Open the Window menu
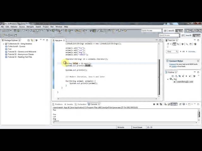202x151 pixels. (59, 27)
